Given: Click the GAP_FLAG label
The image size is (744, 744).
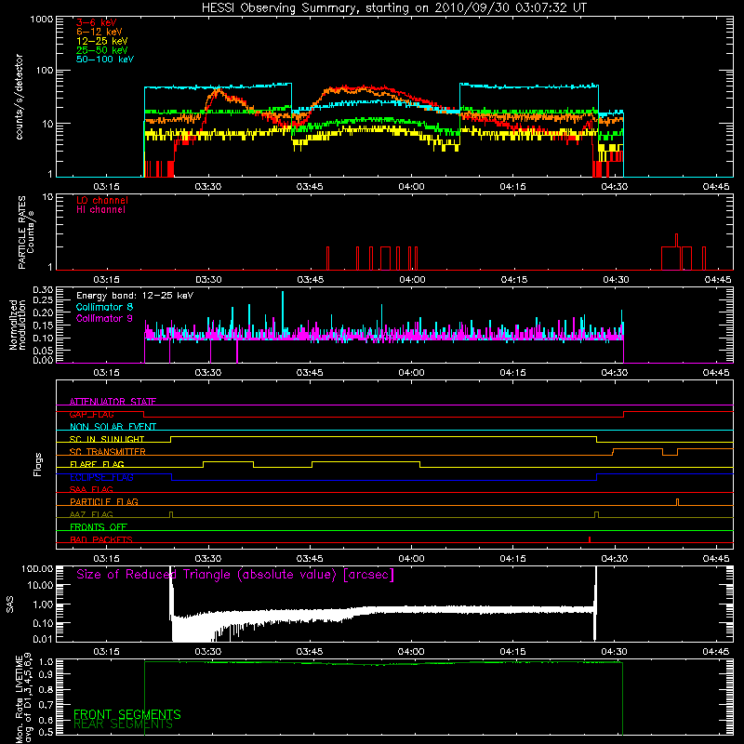Looking at the screenshot, I should pyautogui.click(x=91, y=414).
